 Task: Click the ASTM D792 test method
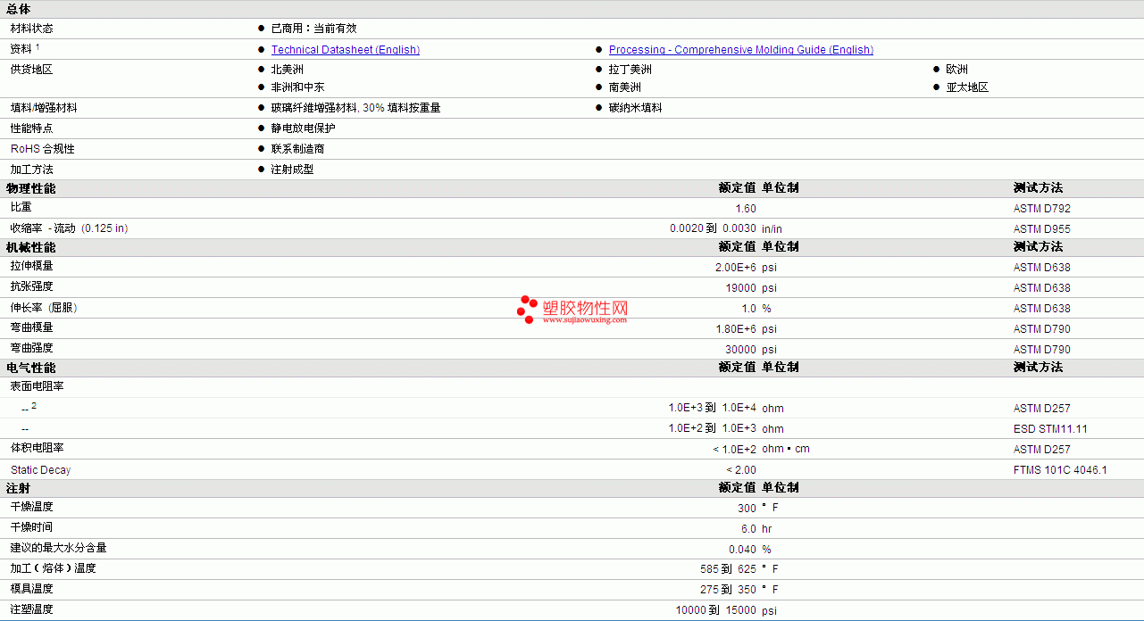1041,209
